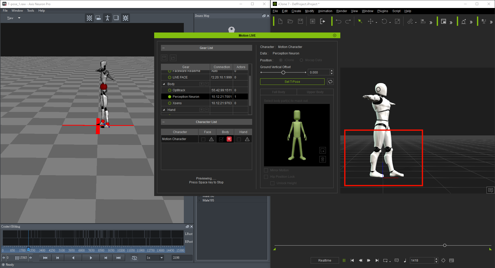The image size is (495, 268).
Task: Click hand warning triangle for Motion Character
Action: coord(247,139)
